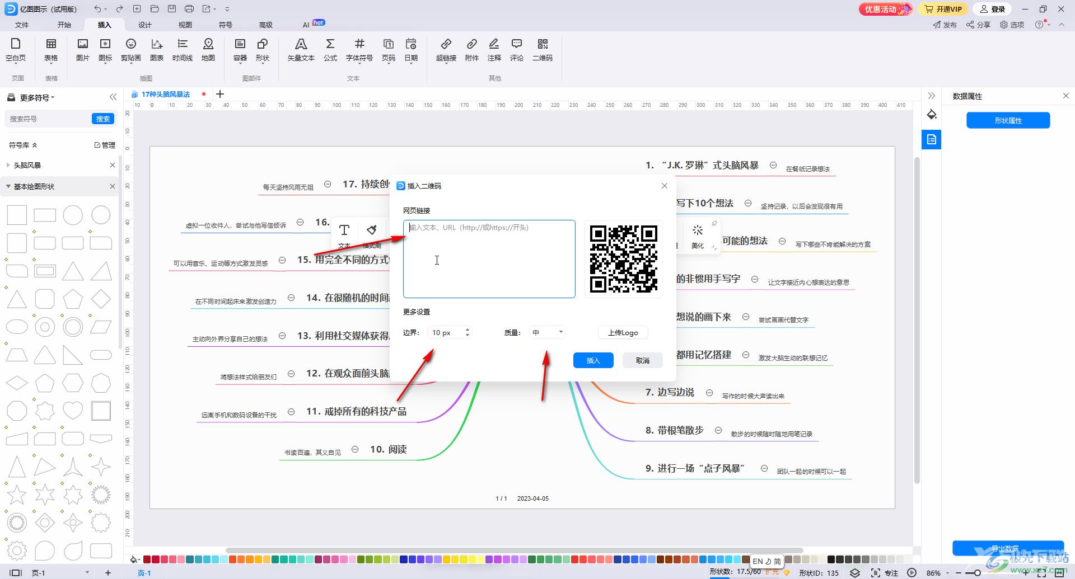Click the undo arrow in title bar
This screenshot has width=1075, height=579.
97,9
